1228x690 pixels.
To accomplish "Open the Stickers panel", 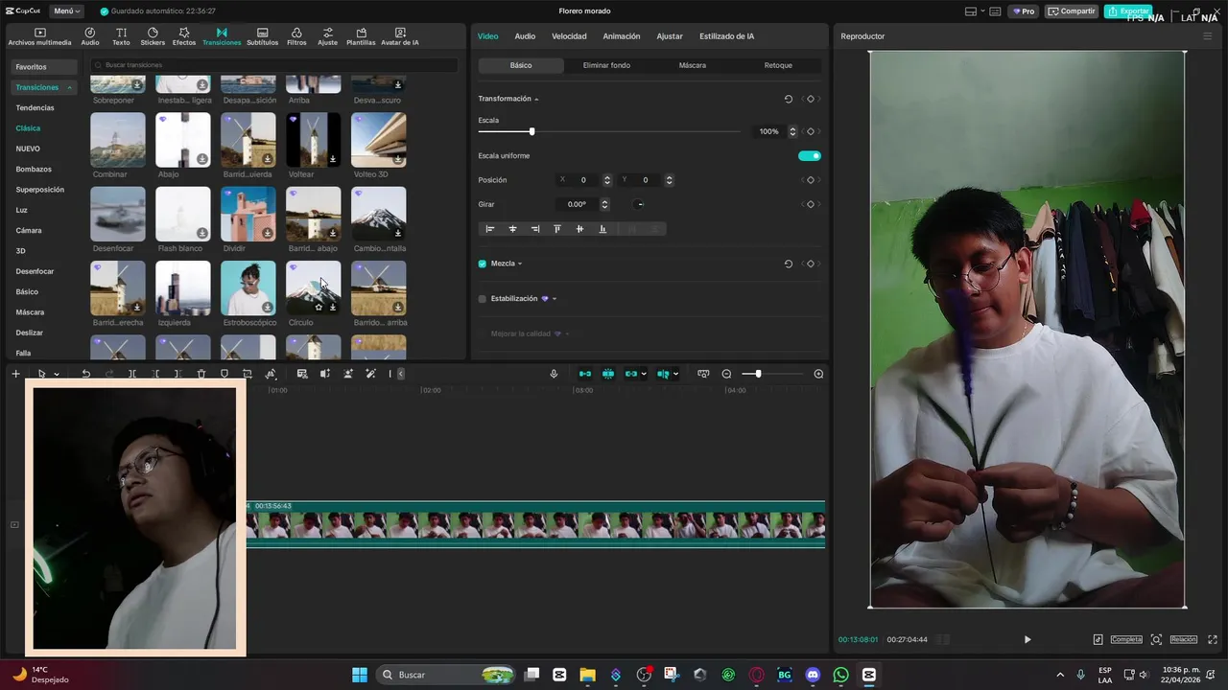I will pyautogui.click(x=153, y=36).
